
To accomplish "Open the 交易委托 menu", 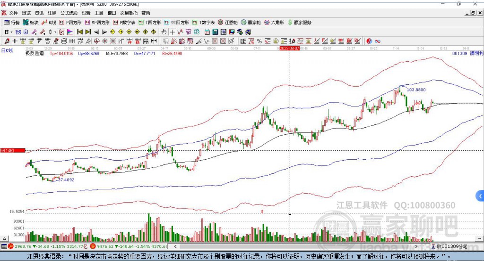I will tap(129, 13).
